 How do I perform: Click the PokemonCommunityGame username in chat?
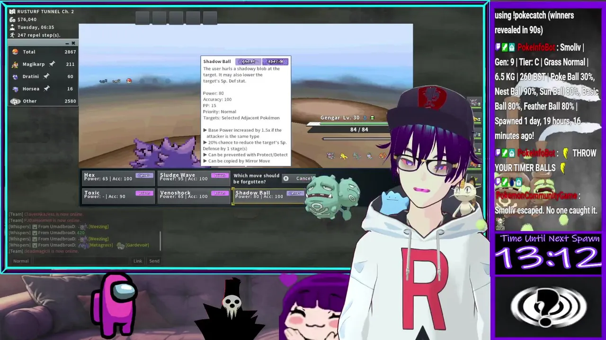point(537,196)
